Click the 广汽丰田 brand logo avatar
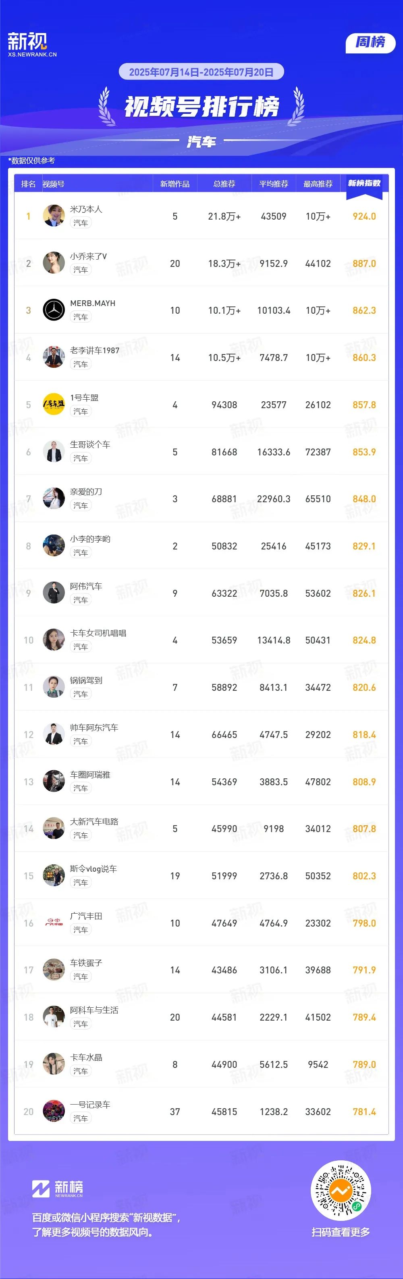The image size is (403, 1279). [x=54, y=923]
